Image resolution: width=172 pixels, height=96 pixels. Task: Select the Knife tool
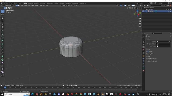[x=2, y=53]
